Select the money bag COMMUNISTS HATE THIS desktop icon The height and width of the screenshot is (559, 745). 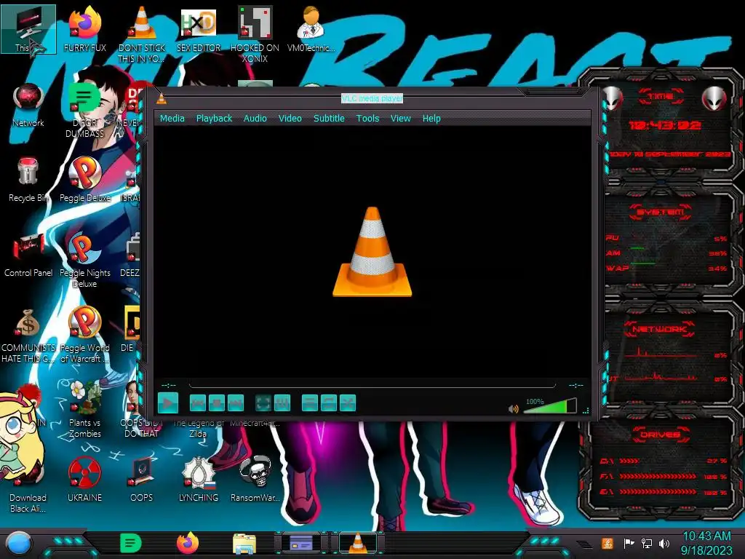[28, 335]
